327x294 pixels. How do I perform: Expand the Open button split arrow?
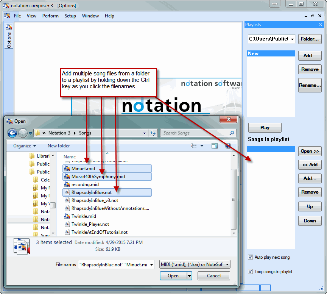click(x=189, y=276)
